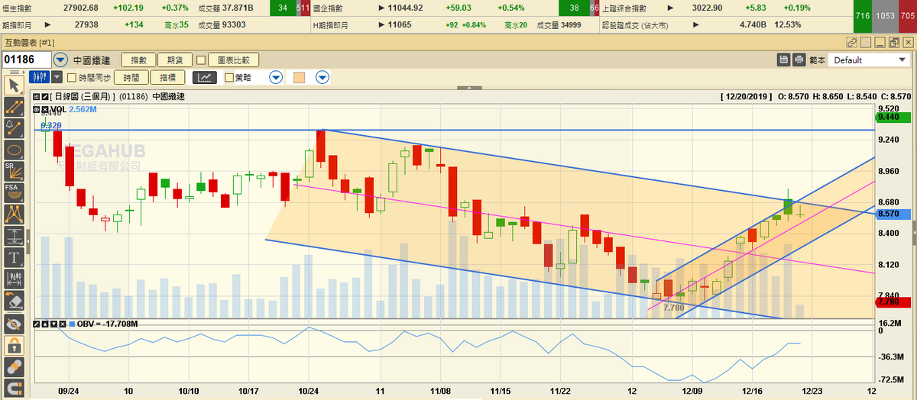Select the link chain drawing tool
This screenshot has width=917, height=400.
pyautogui.click(x=13, y=366)
